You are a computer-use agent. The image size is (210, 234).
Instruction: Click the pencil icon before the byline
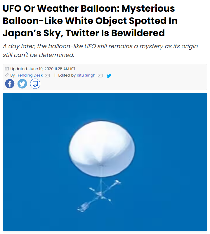click(x=7, y=75)
